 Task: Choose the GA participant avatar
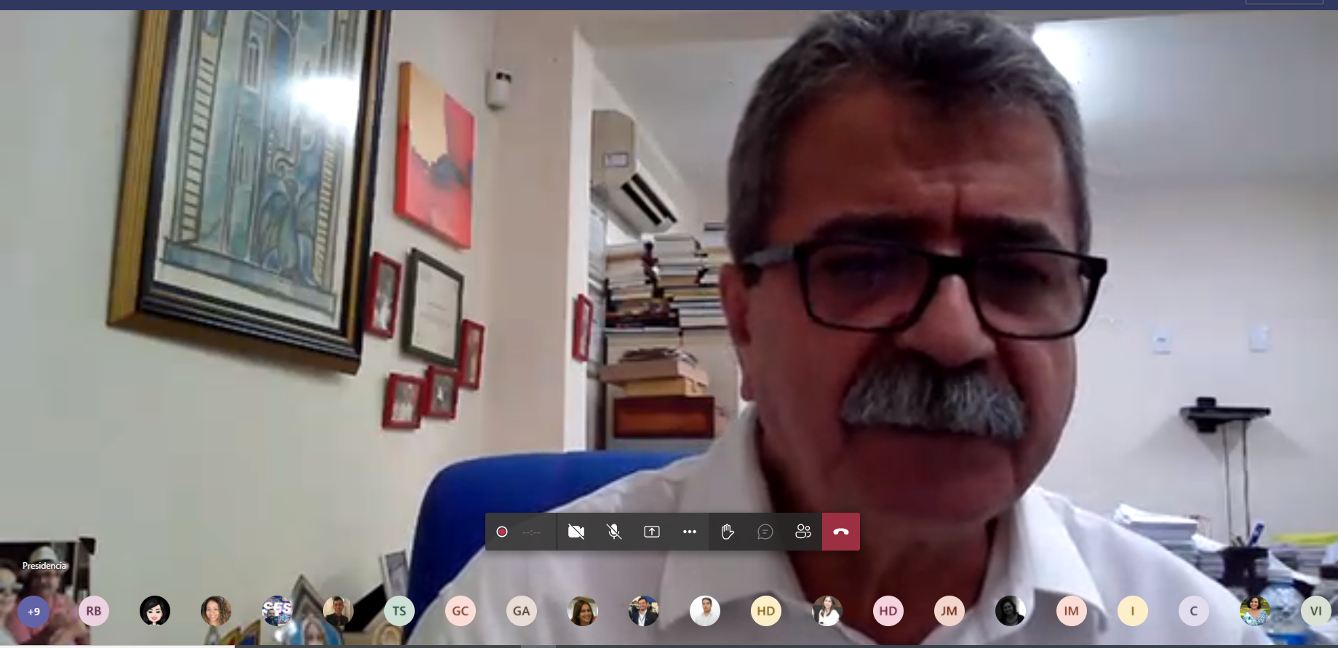coord(522,611)
